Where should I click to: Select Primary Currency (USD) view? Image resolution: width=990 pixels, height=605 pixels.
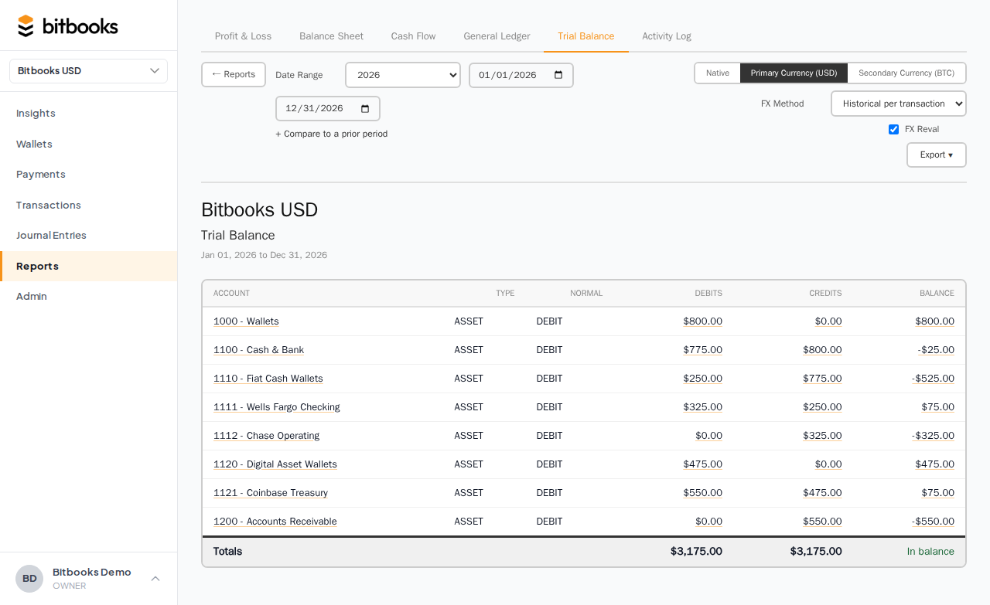(794, 73)
